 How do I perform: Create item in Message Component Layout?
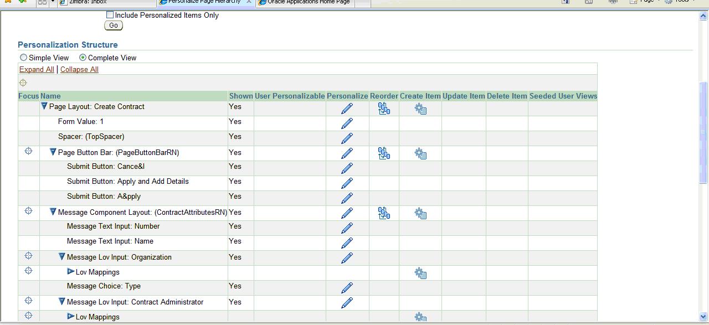pos(420,213)
